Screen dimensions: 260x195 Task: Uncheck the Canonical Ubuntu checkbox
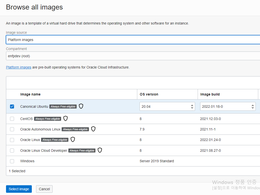click(x=12, y=106)
